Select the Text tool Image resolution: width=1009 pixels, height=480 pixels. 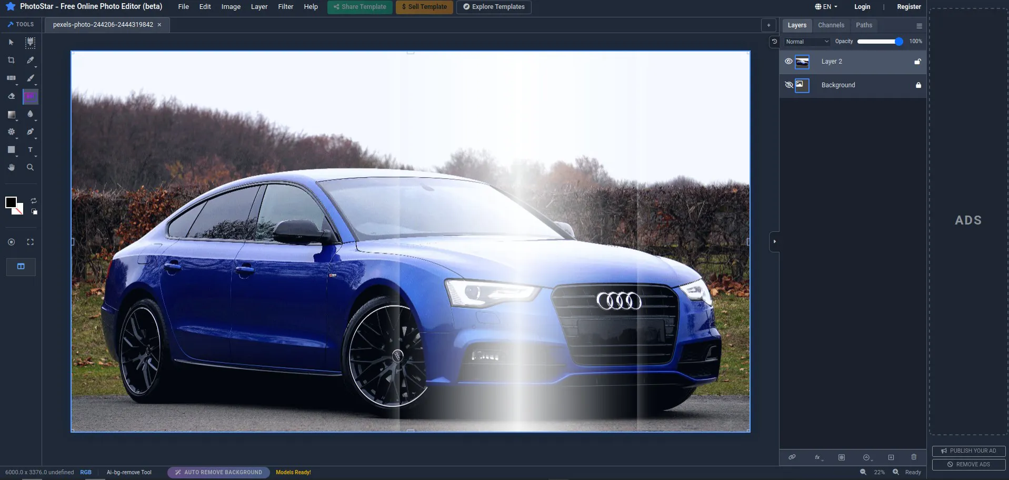[x=31, y=150]
